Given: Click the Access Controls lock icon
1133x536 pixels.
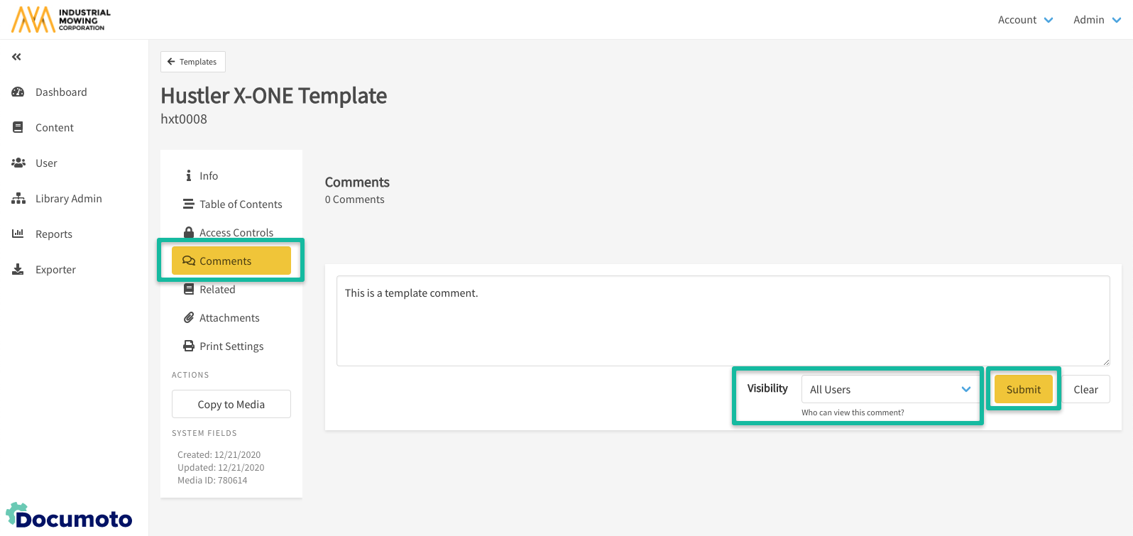Looking at the screenshot, I should point(189,232).
